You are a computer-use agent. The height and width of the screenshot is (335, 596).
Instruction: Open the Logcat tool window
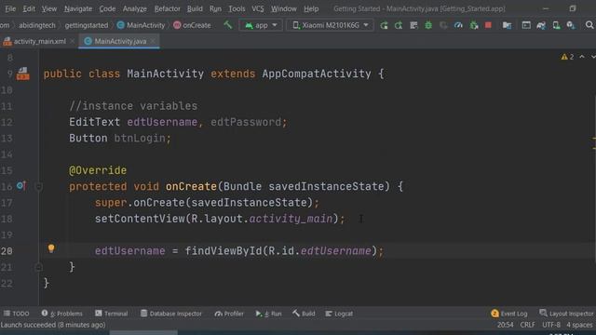tap(339, 314)
